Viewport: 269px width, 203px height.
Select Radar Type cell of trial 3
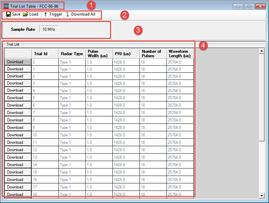point(72,84)
